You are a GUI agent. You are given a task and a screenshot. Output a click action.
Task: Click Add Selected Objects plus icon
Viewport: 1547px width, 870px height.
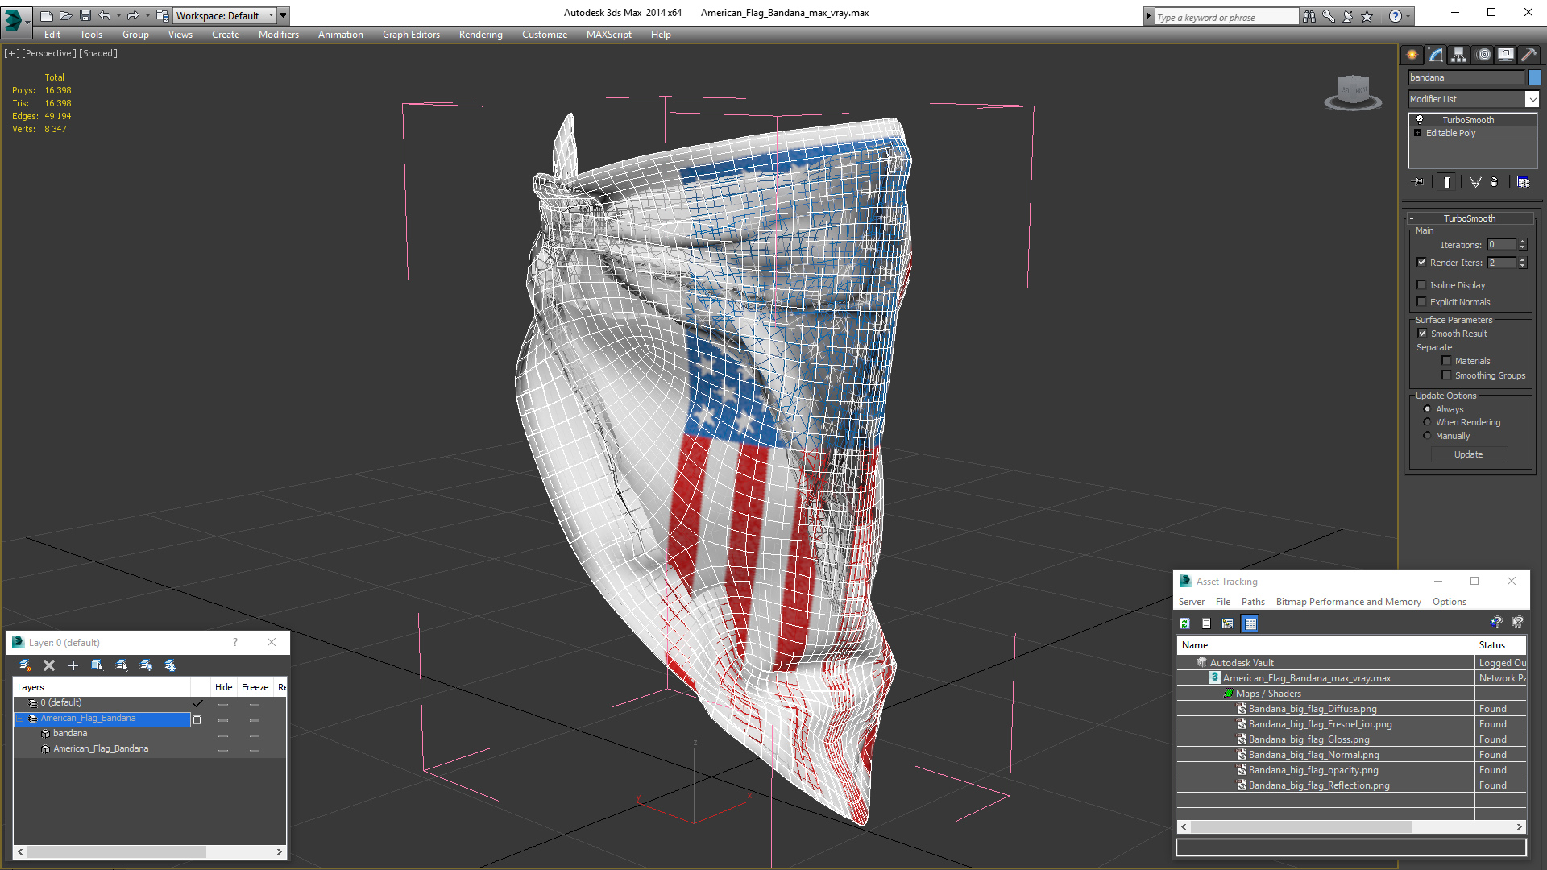pos(73,665)
